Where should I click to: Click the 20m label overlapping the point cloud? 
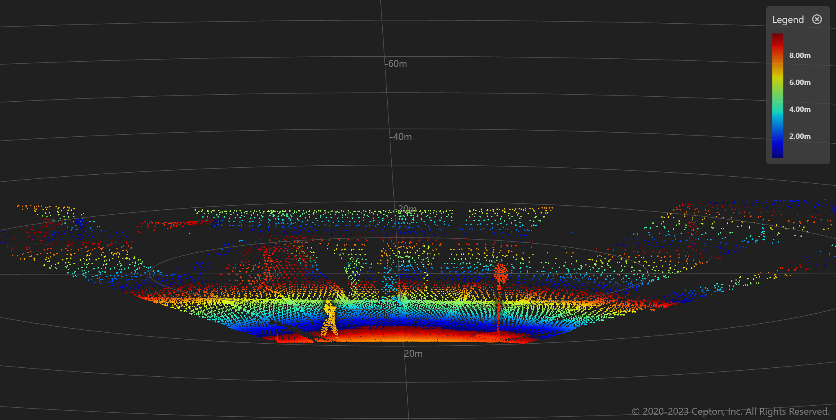pos(407,209)
